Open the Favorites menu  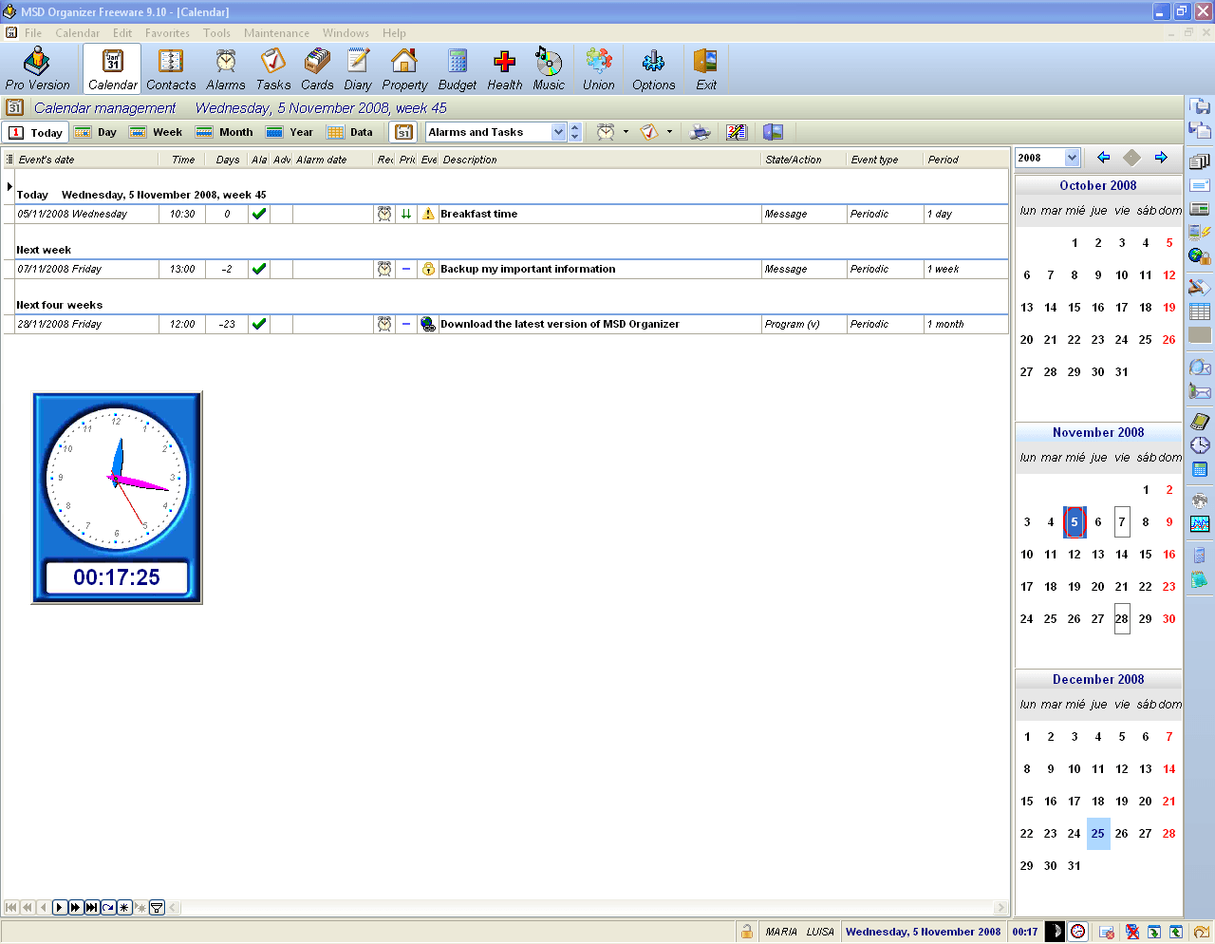pos(167,32)
